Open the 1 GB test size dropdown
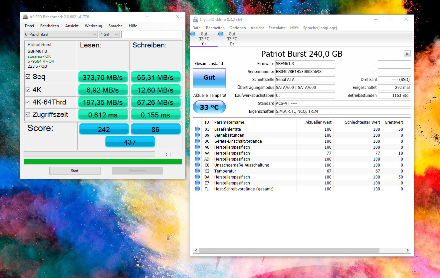 (x=110, y=35)
